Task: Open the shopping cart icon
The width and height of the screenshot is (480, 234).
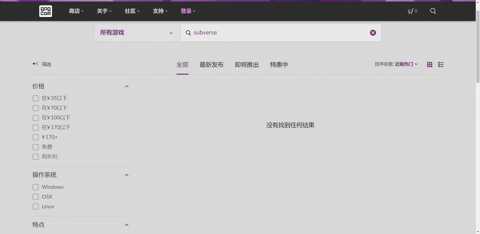Action: pyautogui.click(x=411, y=11)
